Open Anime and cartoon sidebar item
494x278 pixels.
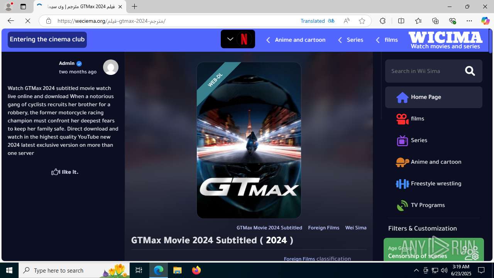coord(433,162)
